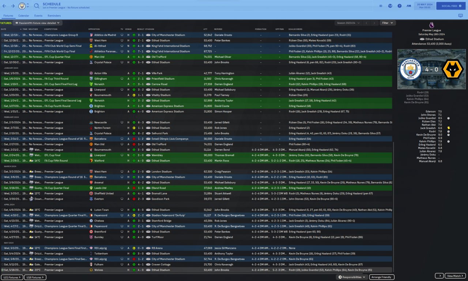This screenshot has height=281, width=468.
Task: Open the help question mark icon
Action: pos(399,6)
